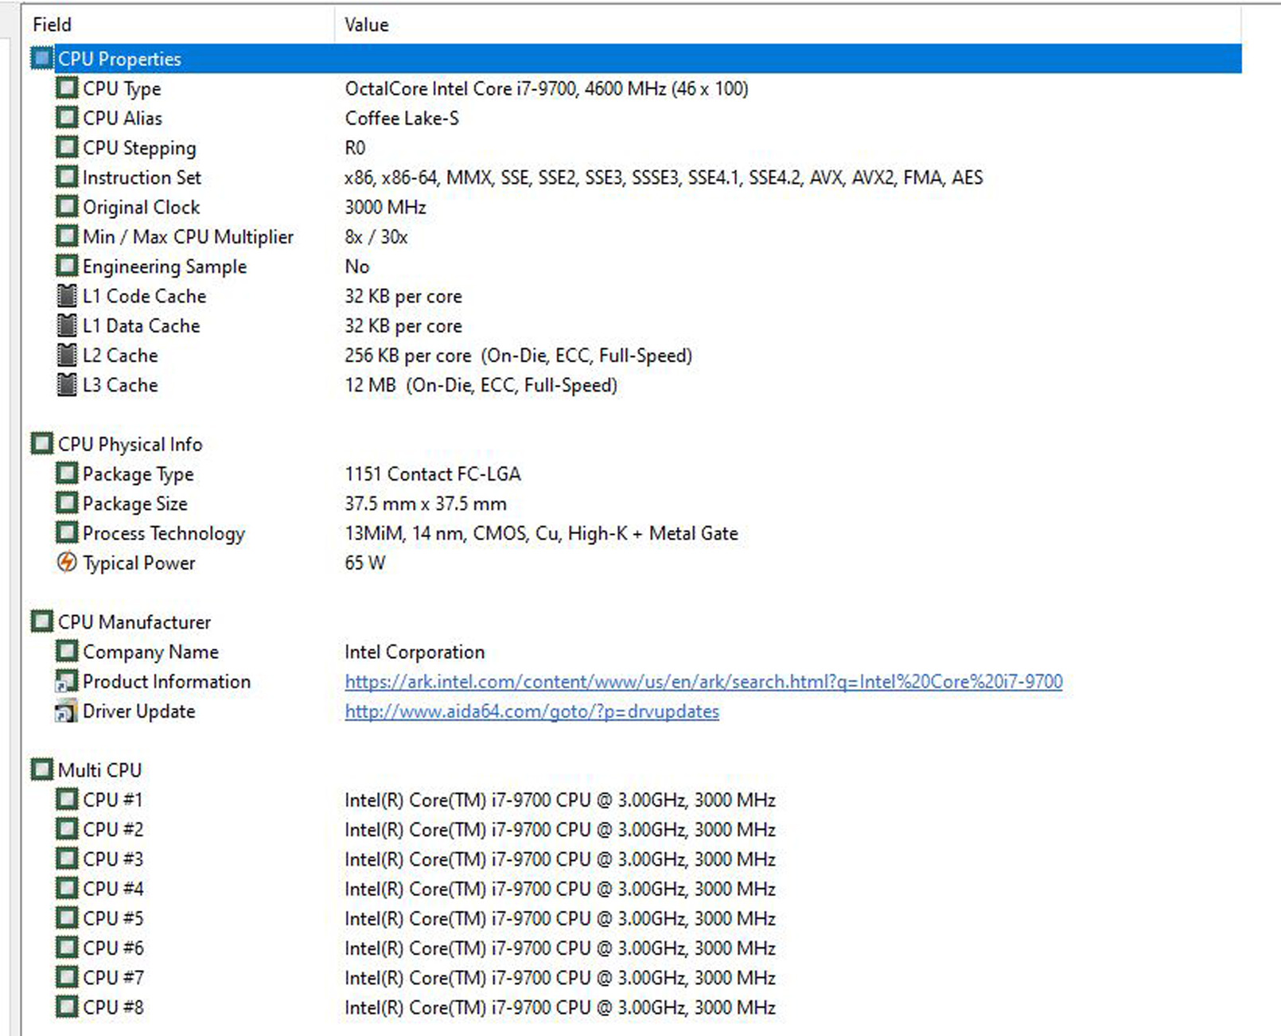Viewport: 1281px width, 1036px height.
Task: Select the CPU #2 field label
Action: pos(113,829)
